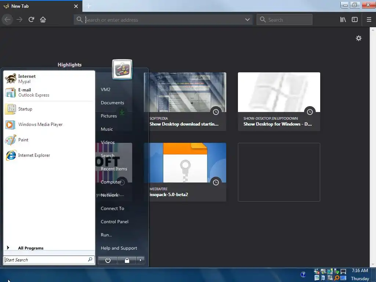Image resolution: width=376 pixels, height=282 pixels.
Task: Open Paint from the Start menu
Action: (x=49, y=140)
